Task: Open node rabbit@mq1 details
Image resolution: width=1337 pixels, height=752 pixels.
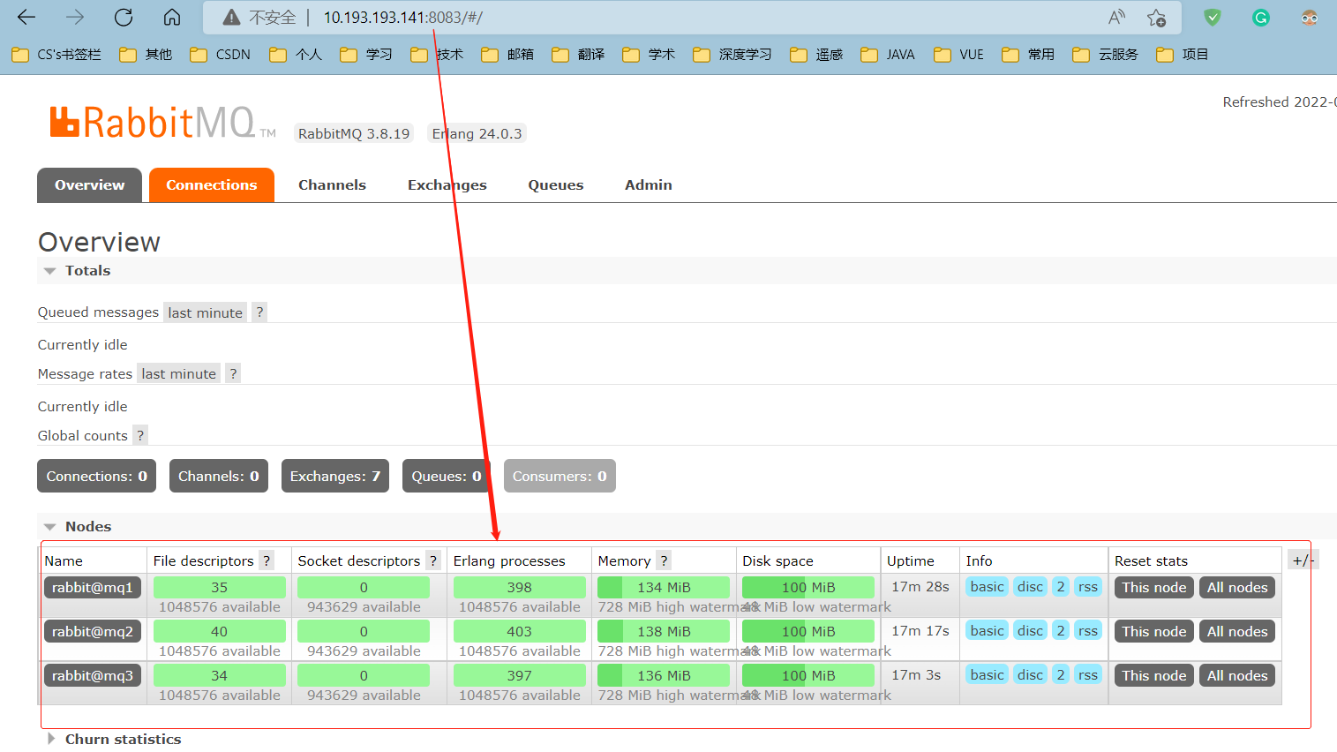Action: coord(93,588)
